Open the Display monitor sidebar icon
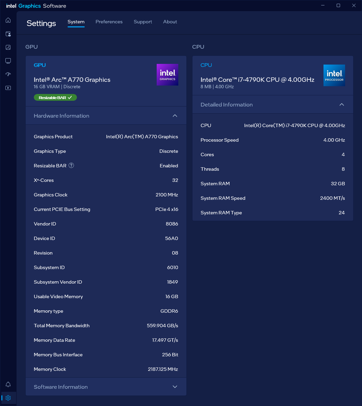The image size is (362, 406). [8, 61]
